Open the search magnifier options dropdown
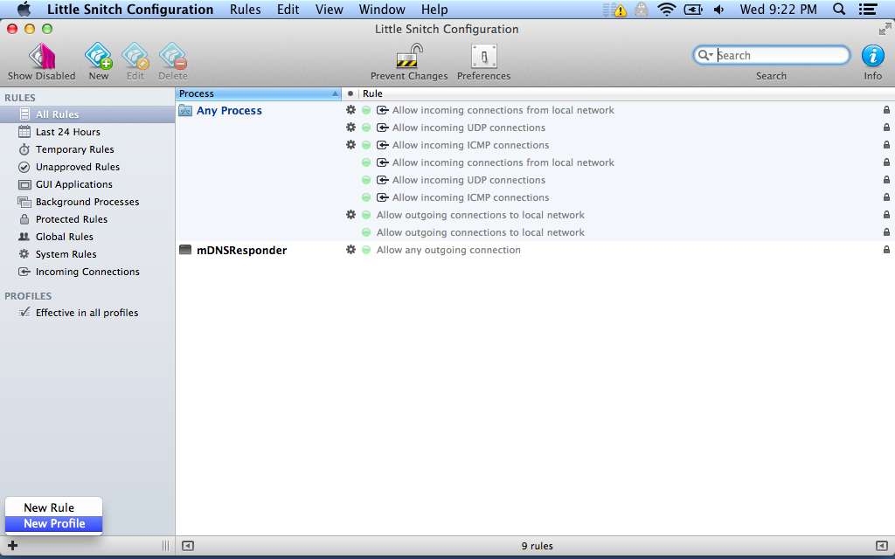 (x=705, y=55)
